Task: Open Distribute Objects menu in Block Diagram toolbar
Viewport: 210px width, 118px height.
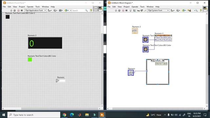Action: point(178,10)
